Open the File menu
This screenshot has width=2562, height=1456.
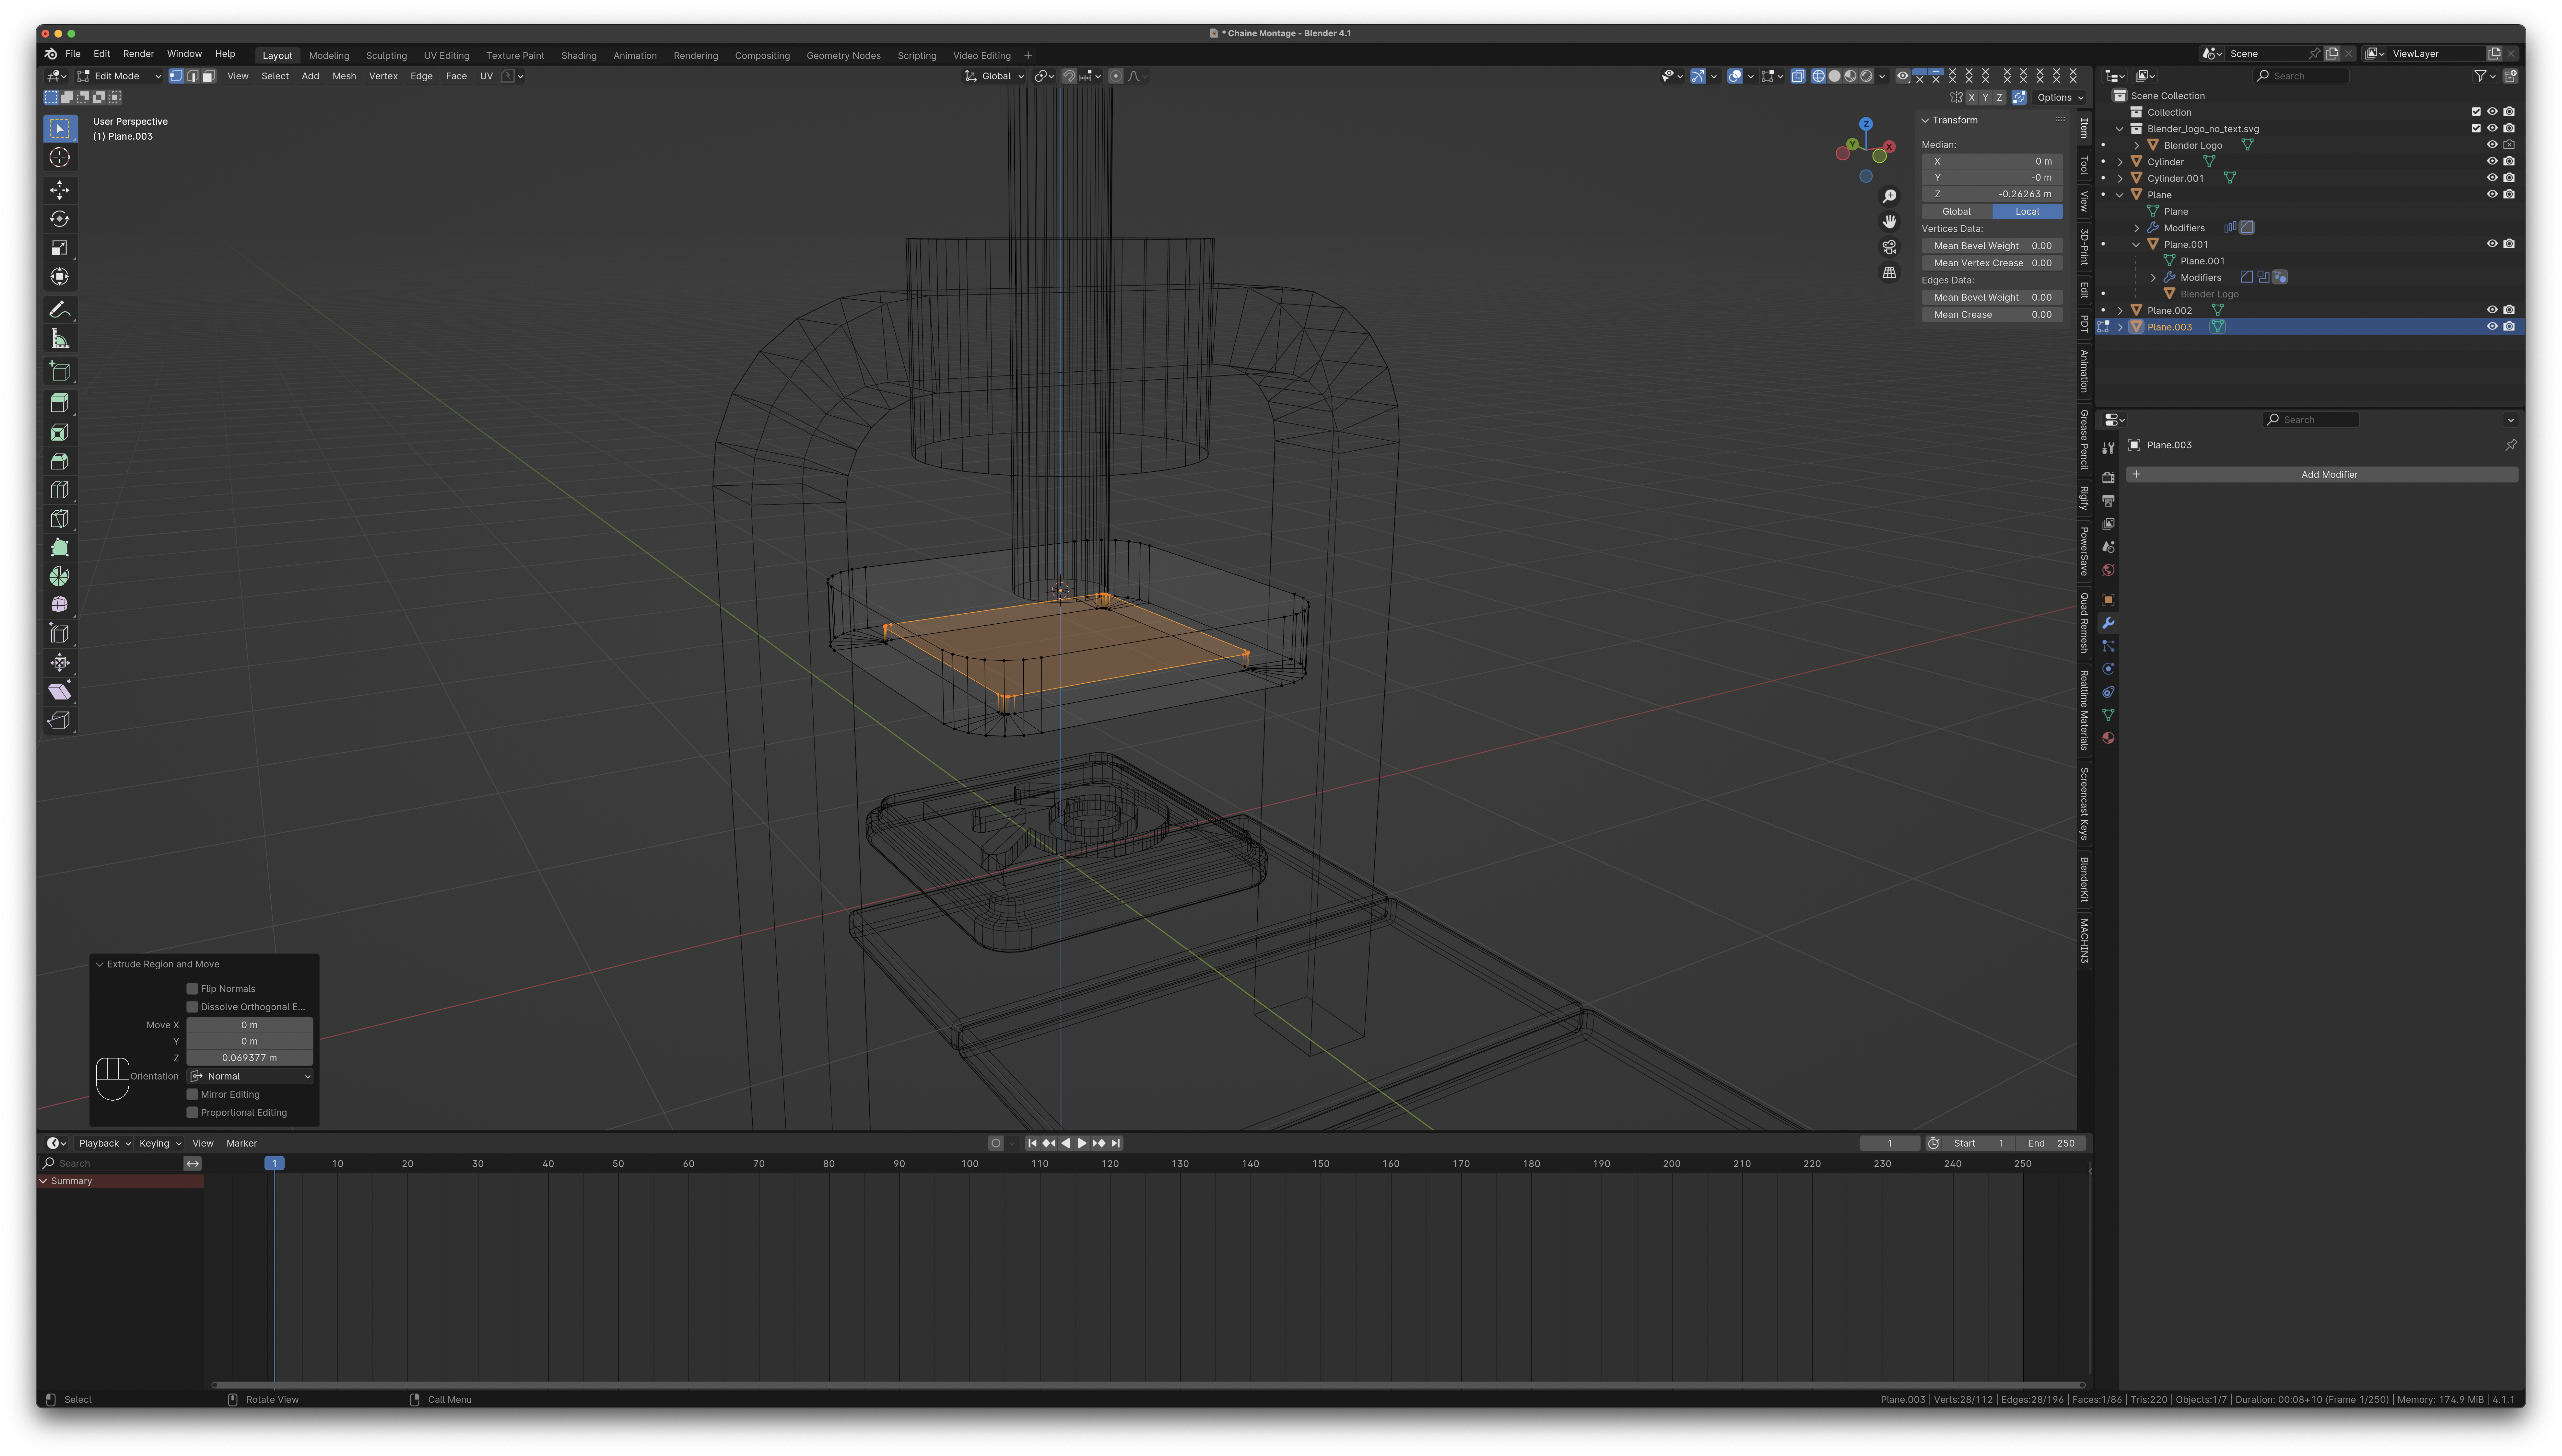point(73,54)
